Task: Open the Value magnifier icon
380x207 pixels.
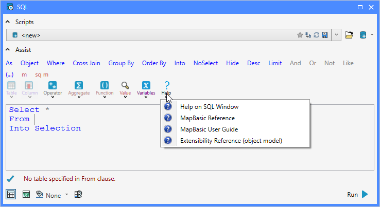Action: click(125, 85)
